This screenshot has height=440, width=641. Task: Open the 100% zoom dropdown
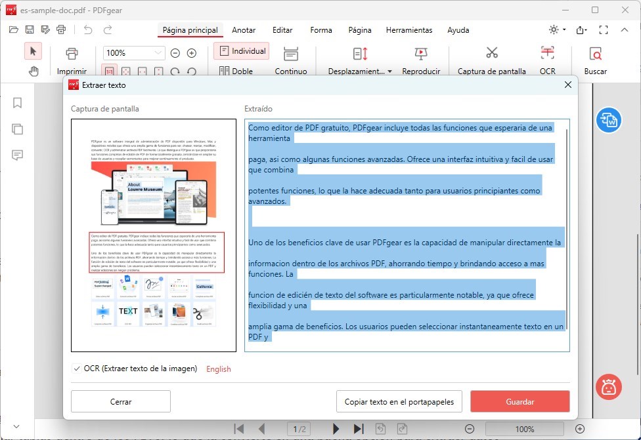(x=133, y=52)
